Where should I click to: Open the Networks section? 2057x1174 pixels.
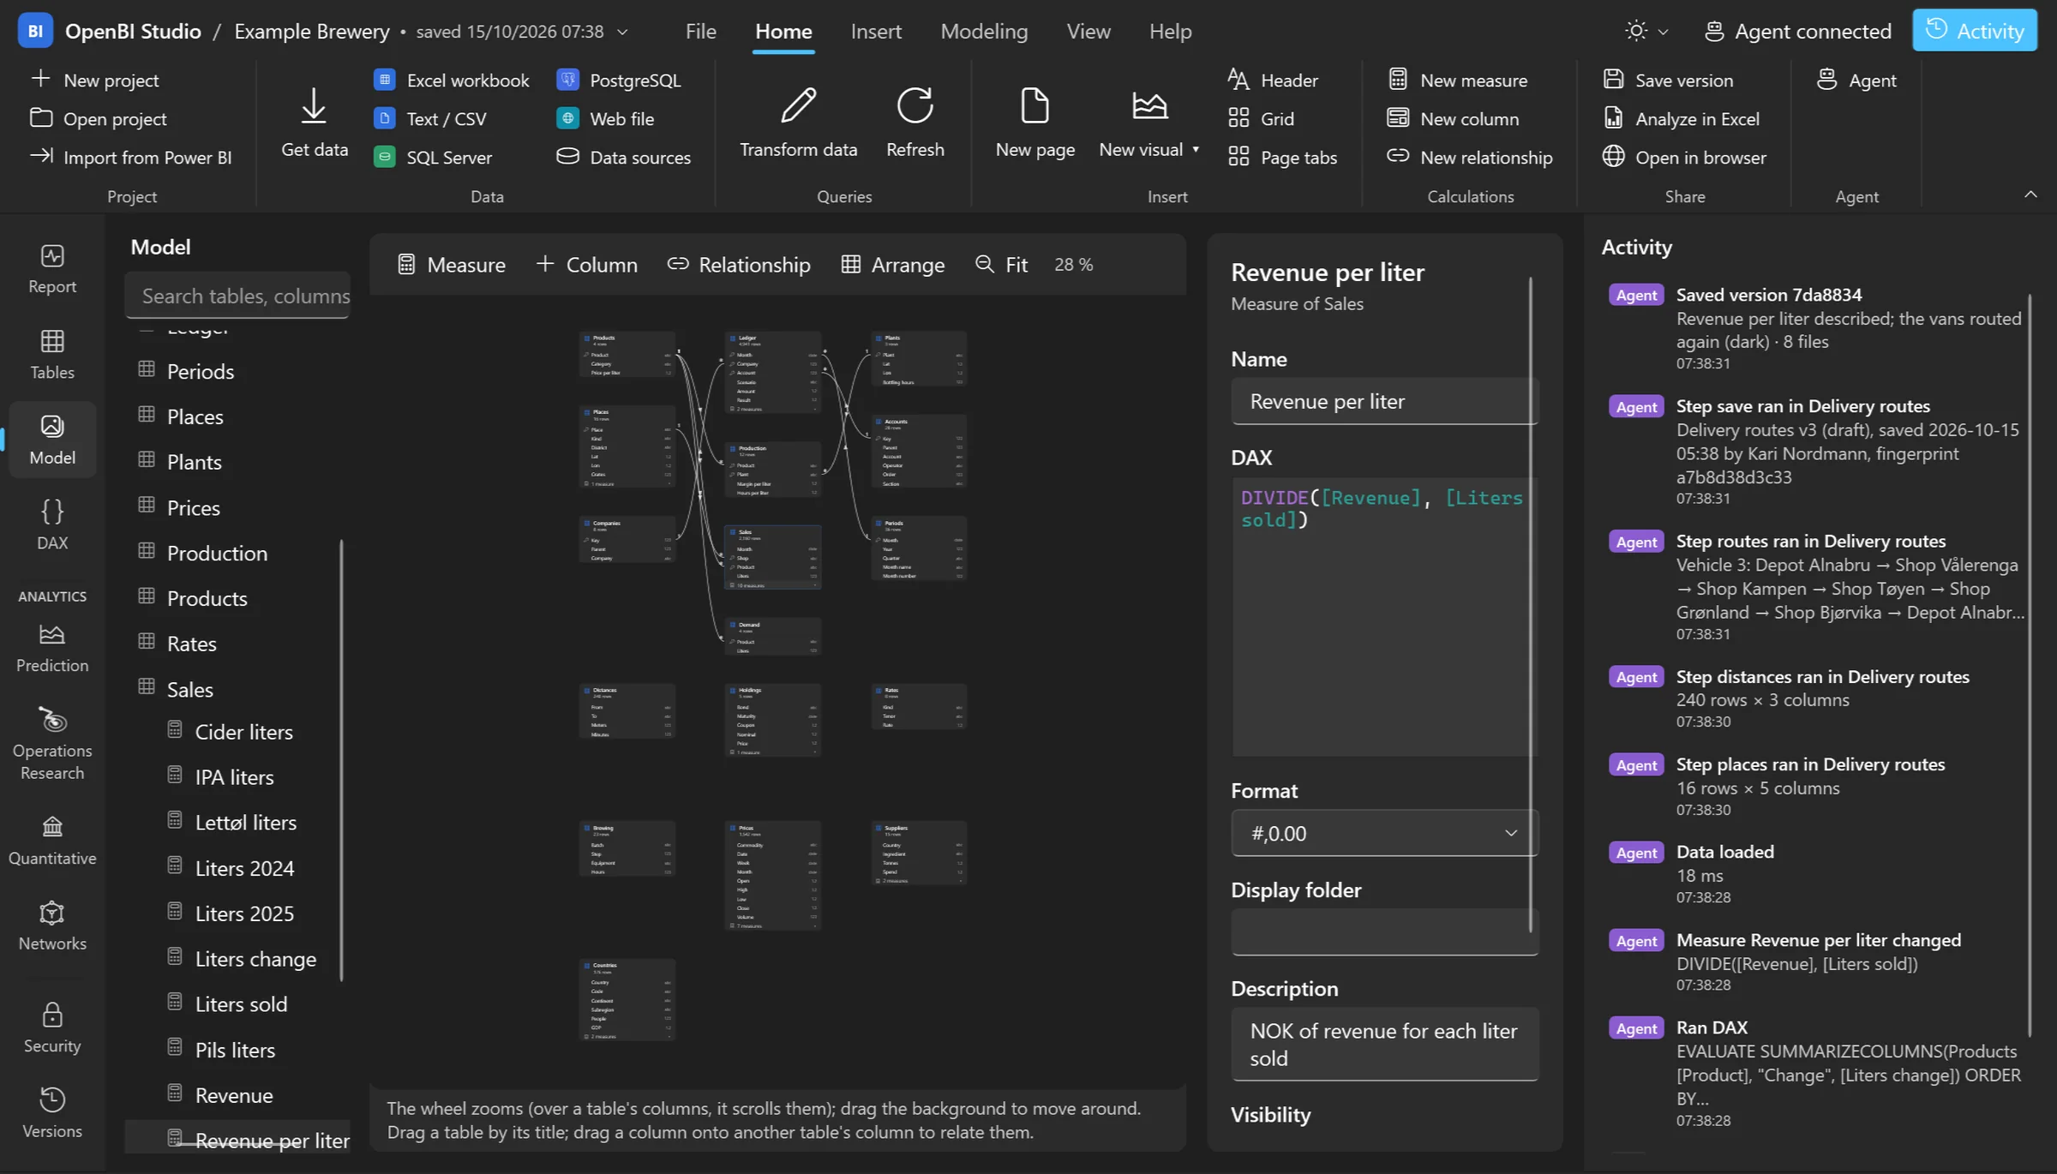(52, 926)
